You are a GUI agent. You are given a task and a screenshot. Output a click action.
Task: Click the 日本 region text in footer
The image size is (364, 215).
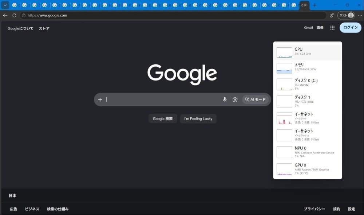(x=12, y=196)
